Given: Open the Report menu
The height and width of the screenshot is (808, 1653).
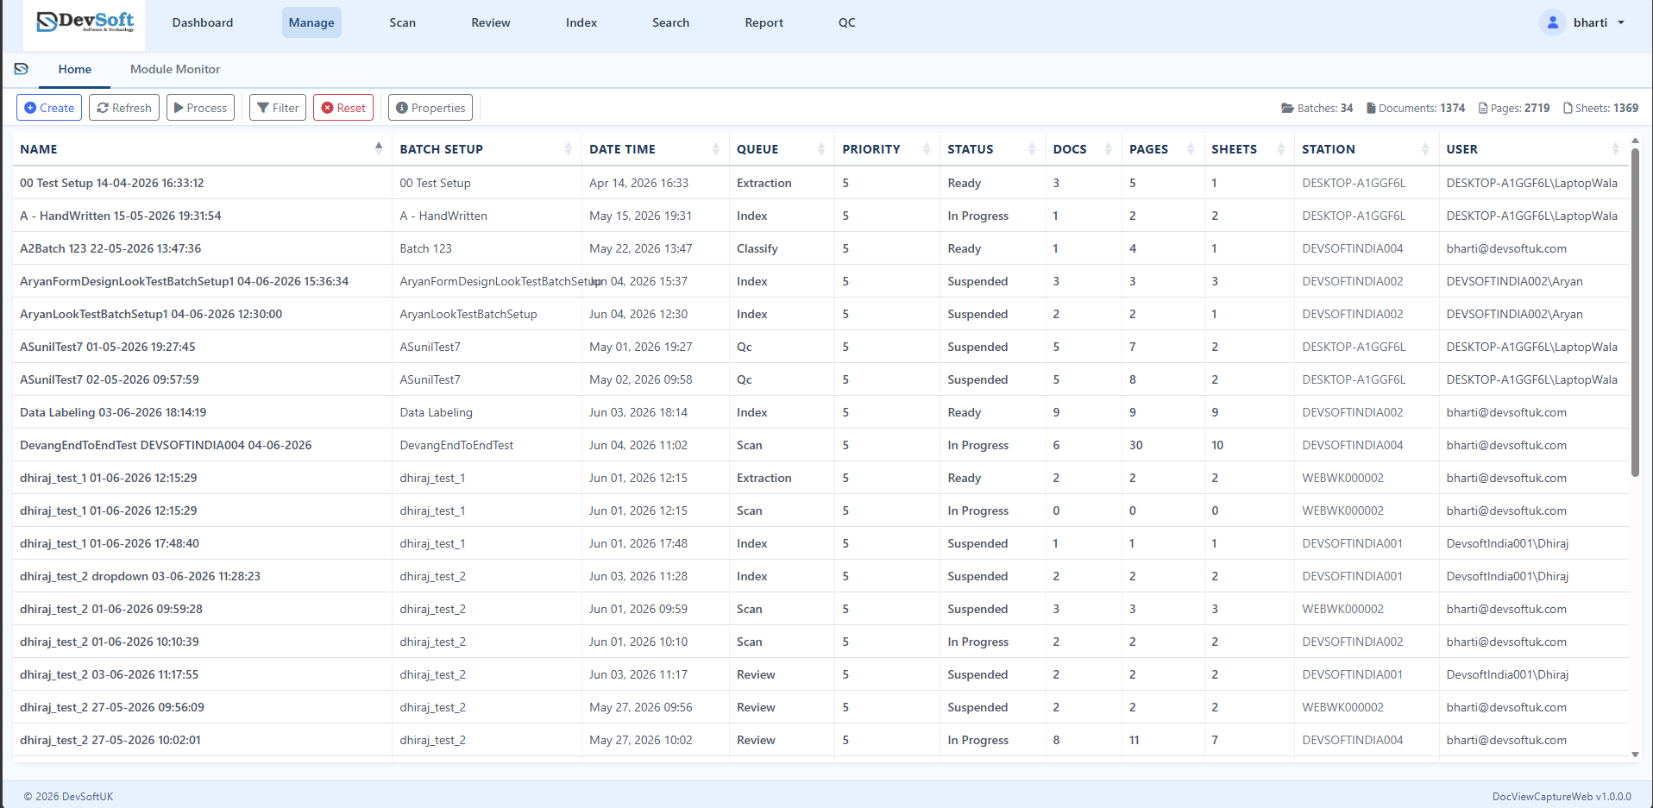Looking at the screenshot, I should click(x=764, y=22).
